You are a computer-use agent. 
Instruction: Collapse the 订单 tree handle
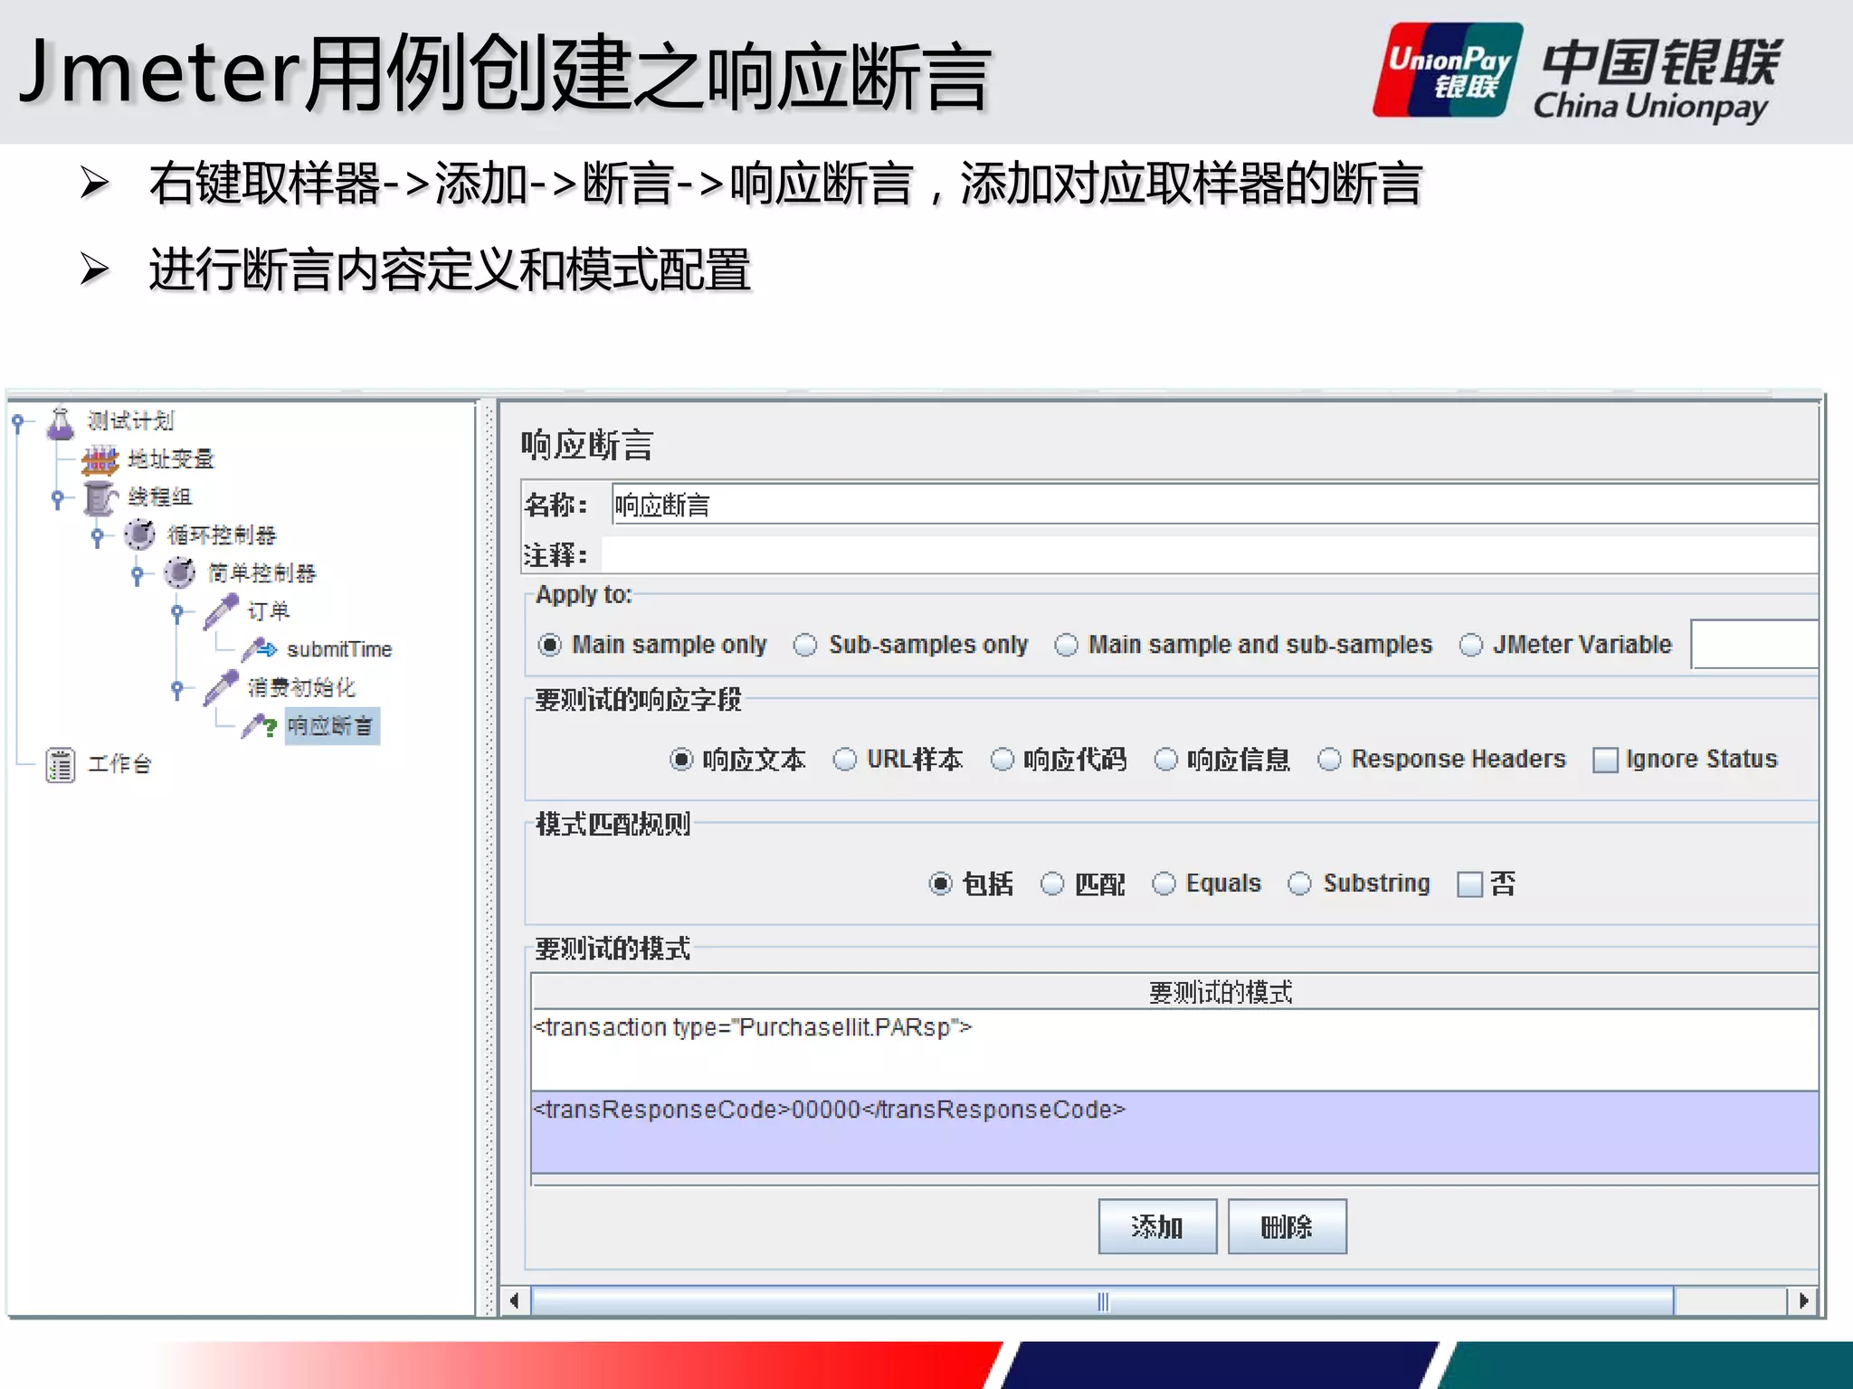pos(177,612)
